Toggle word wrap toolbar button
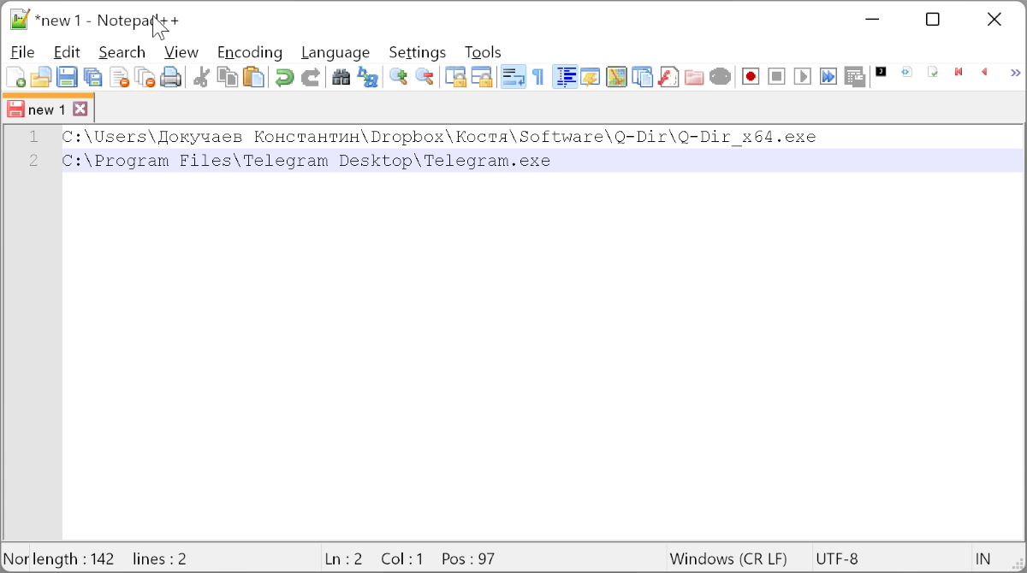This screenshot has height=573, width=1027. 513,77
